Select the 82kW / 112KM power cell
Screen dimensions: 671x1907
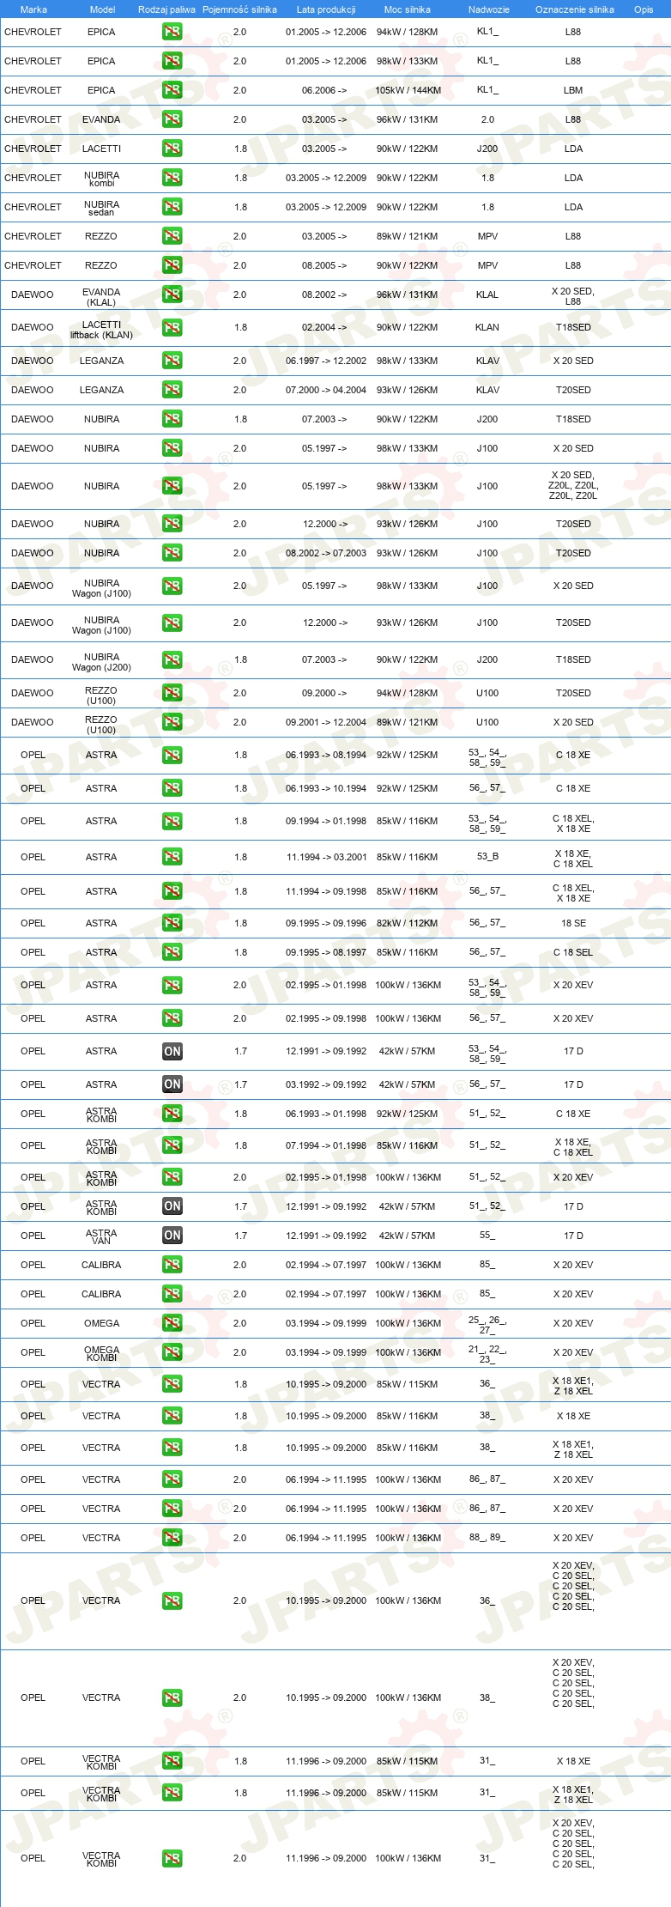tap(408, 923)
